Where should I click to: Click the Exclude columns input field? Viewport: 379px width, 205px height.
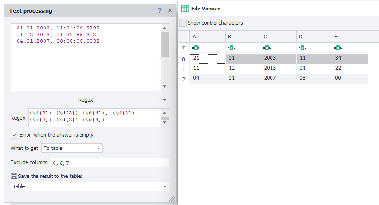pos(109,162)
